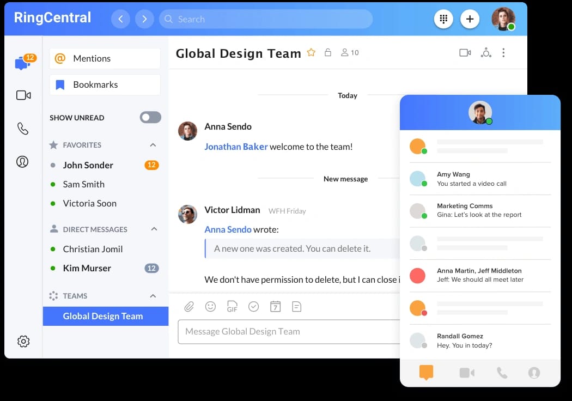Go forward with the right arrow button
Screen dimensions: 572x401
coord(144,19)
